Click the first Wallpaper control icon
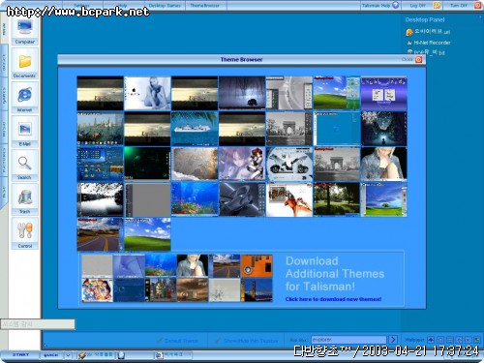484x363 pixels. click(x=431, y=340)
